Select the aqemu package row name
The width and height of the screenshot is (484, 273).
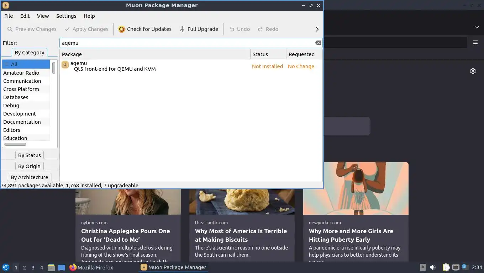(x=79, y=63)
